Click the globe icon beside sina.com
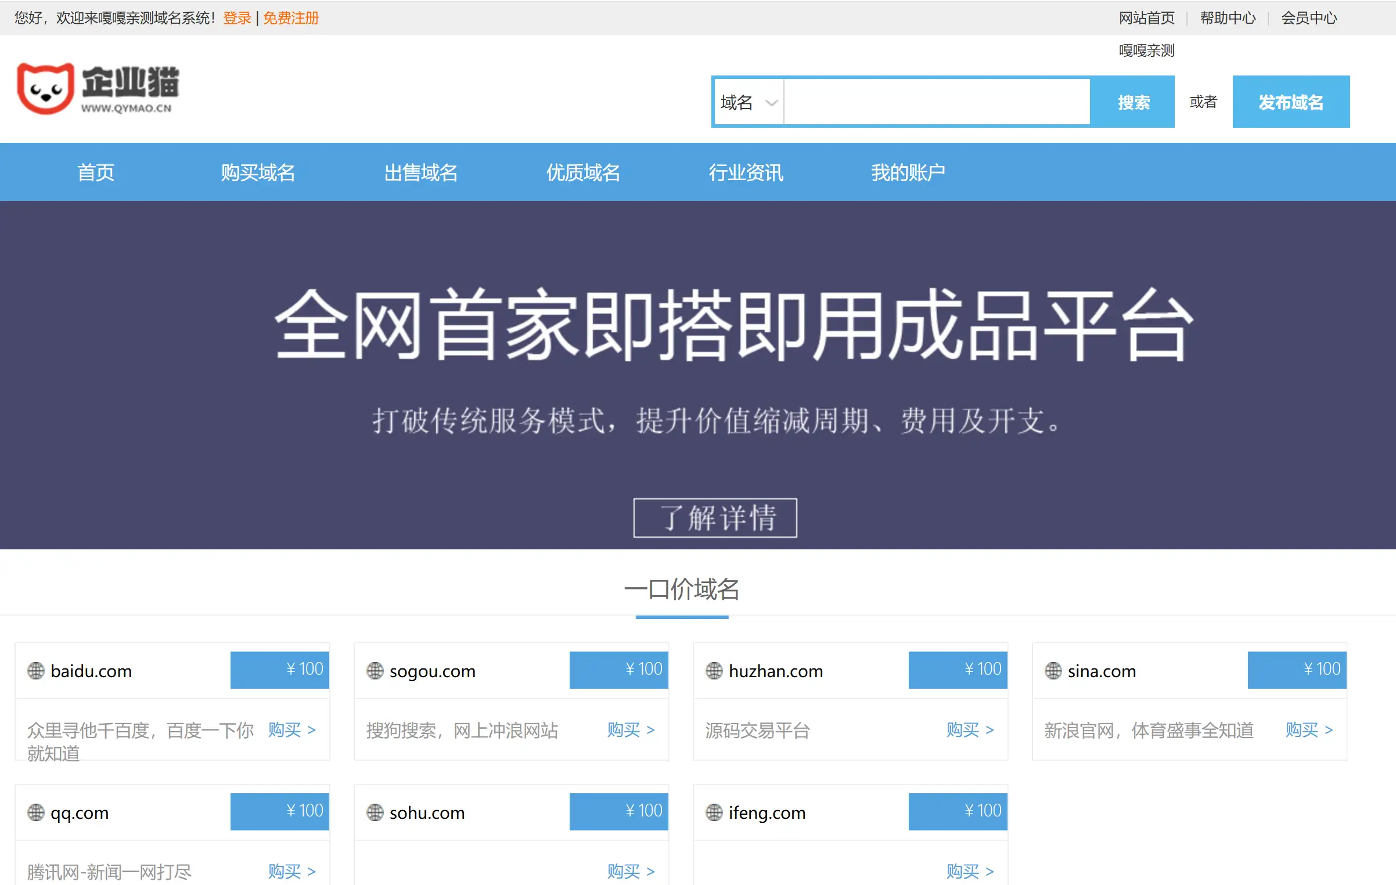 (x=1053, y=671)
